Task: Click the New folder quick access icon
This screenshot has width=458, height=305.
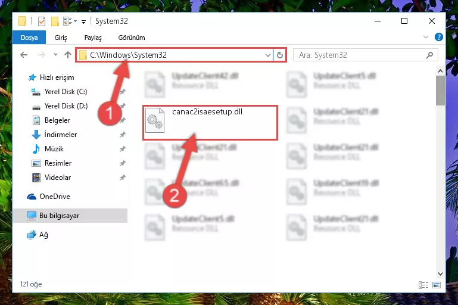Action: [55, 21]
